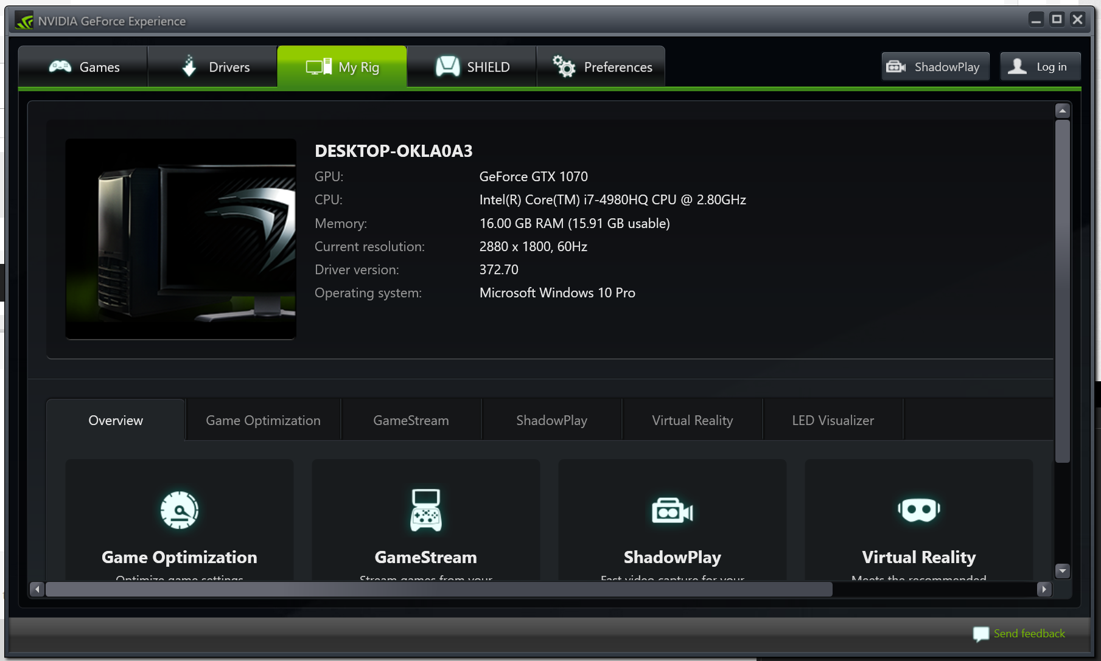
Task: Click the NVIDIA logo in title bar
Action: (24, 21)
